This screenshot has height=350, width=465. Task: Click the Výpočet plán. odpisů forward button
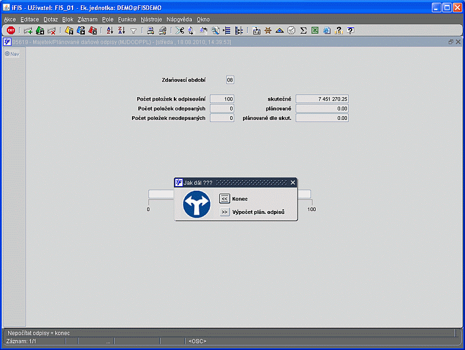224,212
